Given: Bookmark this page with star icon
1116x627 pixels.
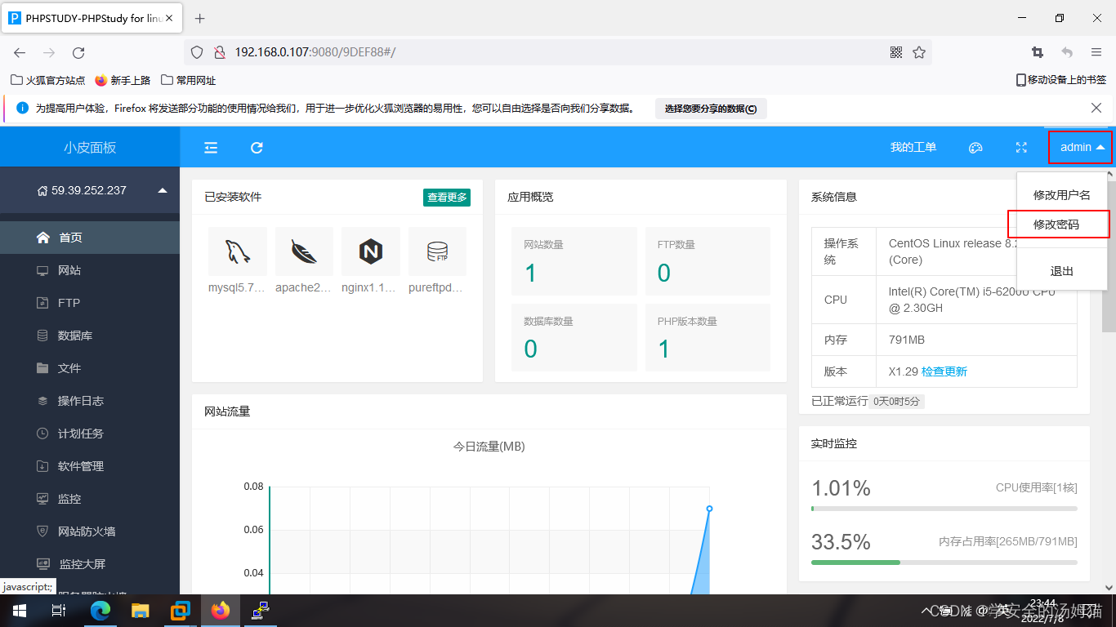Looking at the screenshot, I should [x=919, y=52].
